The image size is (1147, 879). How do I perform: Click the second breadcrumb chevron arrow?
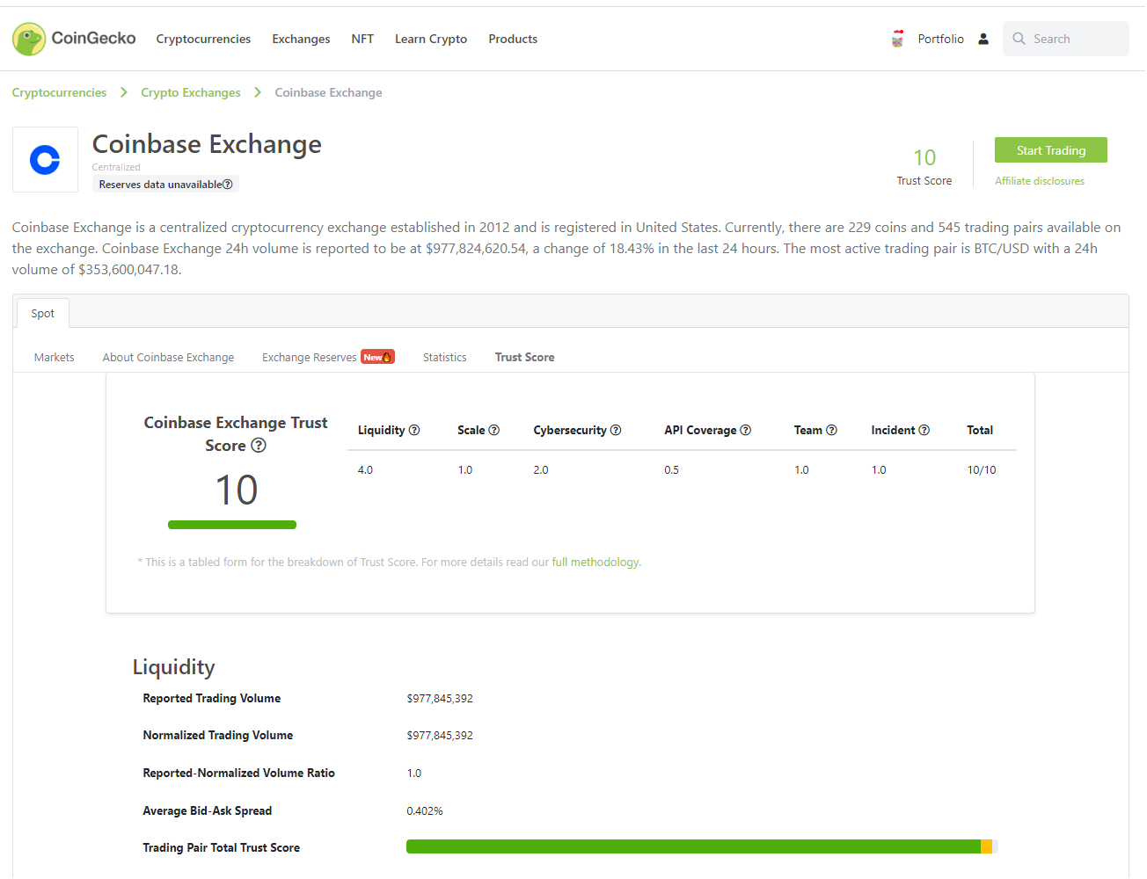[x=257, y=92]
